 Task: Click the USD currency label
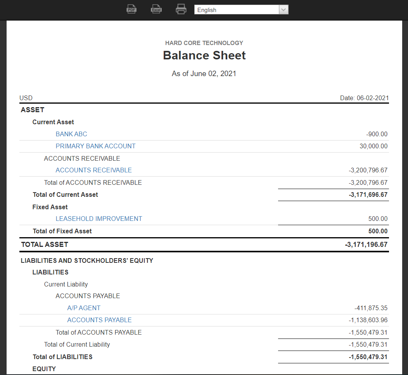(x=26, y=98)
